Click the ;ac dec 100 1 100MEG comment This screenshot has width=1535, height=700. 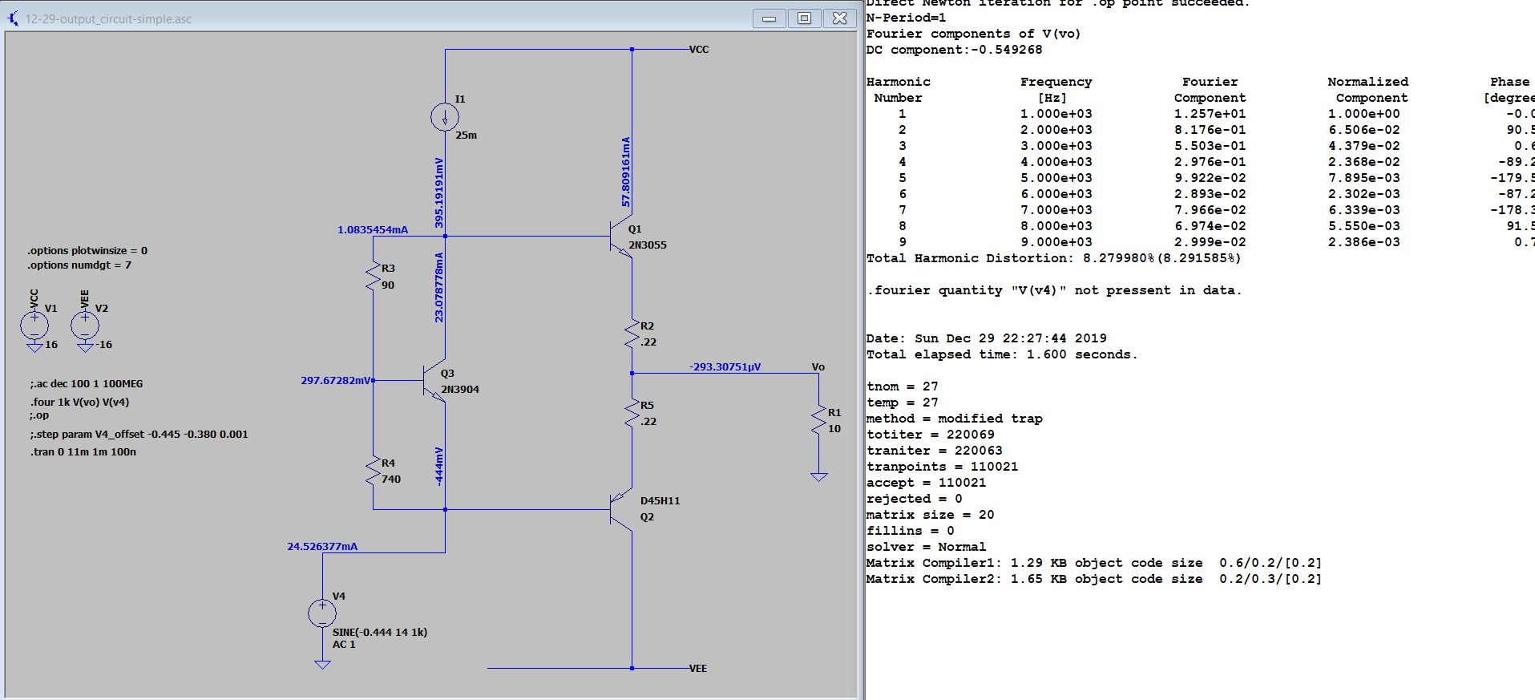[87, 384]
